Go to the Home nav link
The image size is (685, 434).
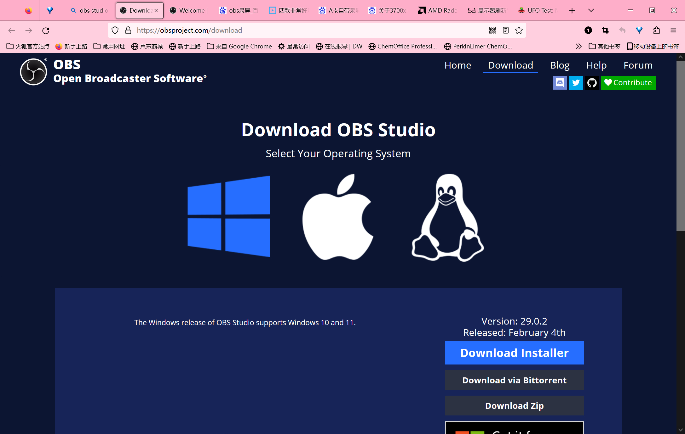458,65
